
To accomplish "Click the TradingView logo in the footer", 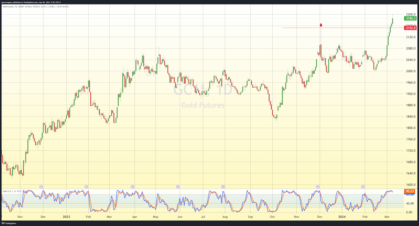I will [8, 223].
